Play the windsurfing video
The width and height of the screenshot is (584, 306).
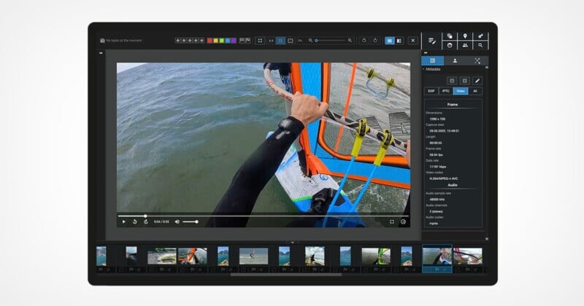click(x=124, y=221)
